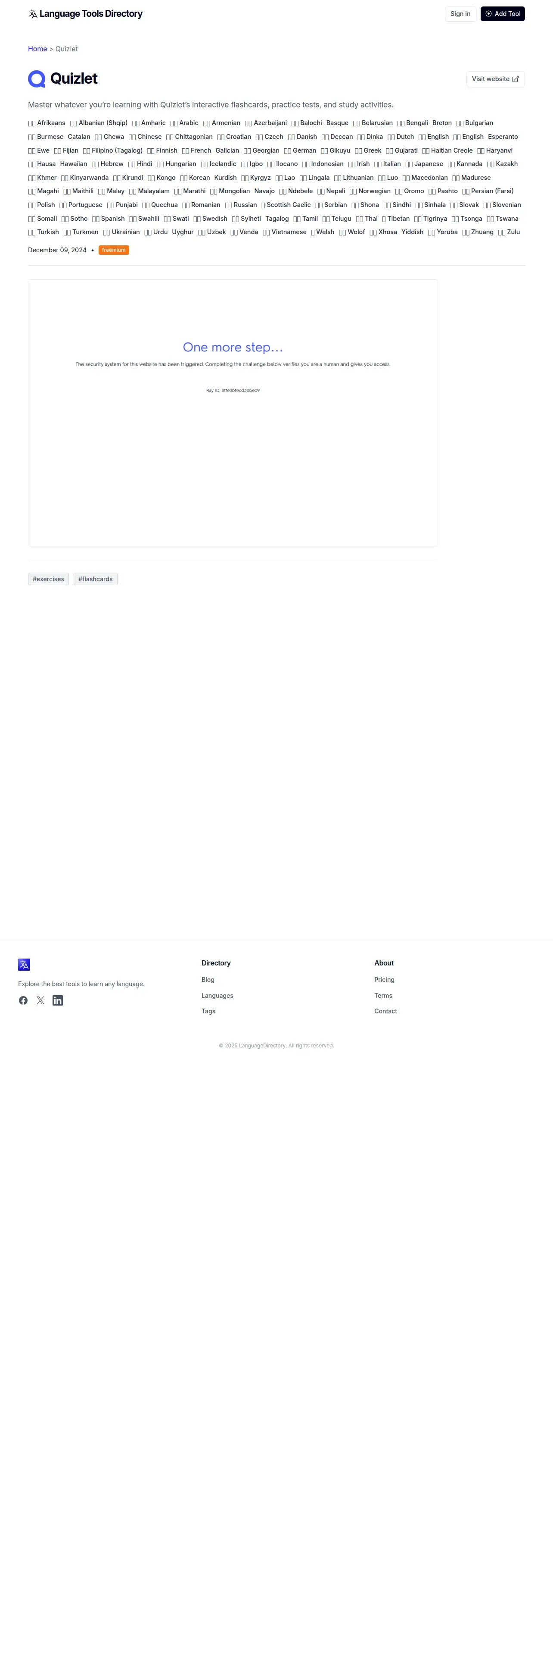Image resolution: width=553 pixels, height=1661 pixels.
Task: Click the Basque language link
Action: (x=337, y=123)
